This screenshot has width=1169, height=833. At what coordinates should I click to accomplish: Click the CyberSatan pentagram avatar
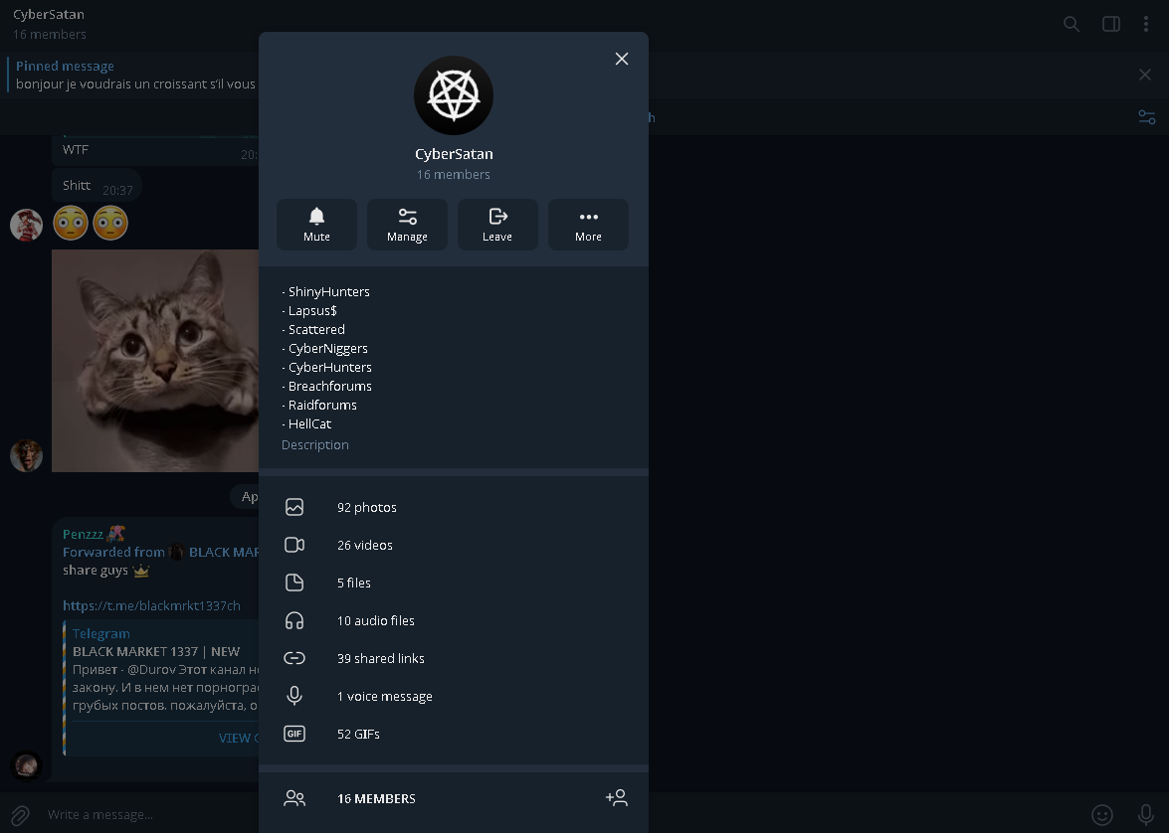(454, 95)
